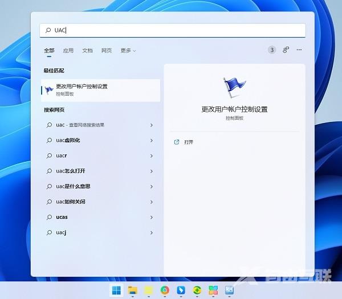Select web suggestion uacj

click(100, 232)
